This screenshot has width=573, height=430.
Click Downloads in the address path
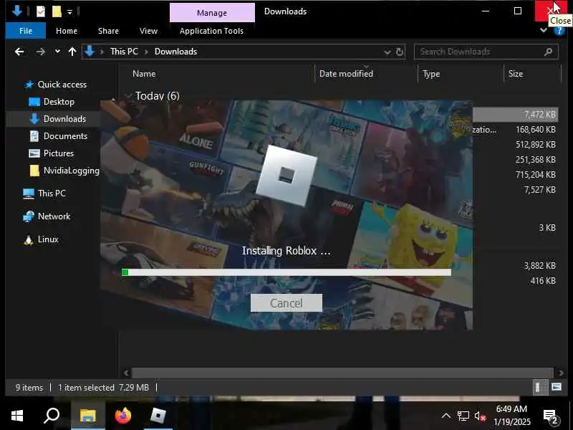click(175, 52)
